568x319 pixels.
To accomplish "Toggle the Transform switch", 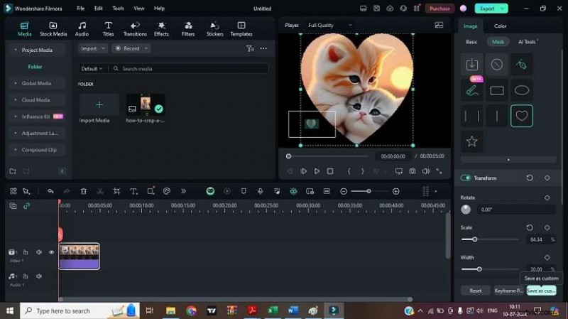I will 466,178.
